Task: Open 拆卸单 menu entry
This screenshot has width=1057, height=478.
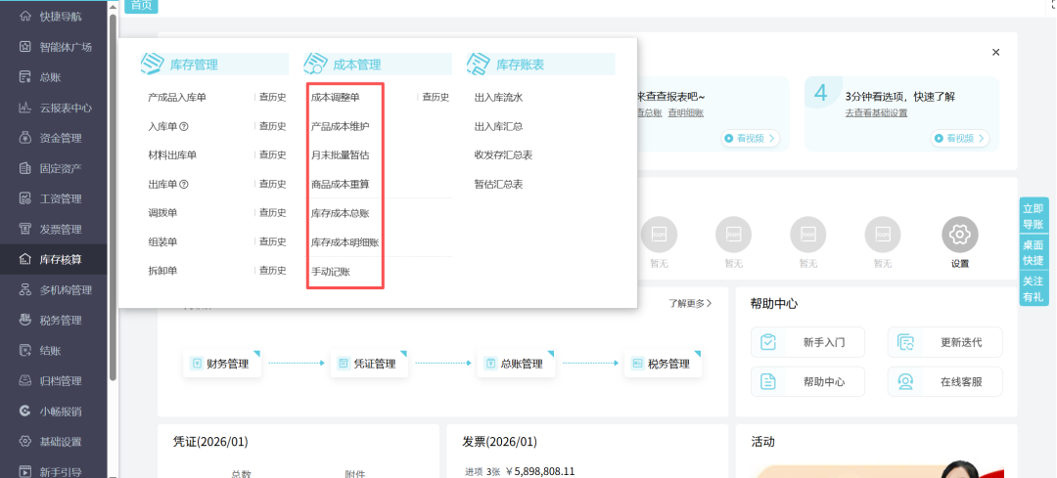Action: [162, 271]
